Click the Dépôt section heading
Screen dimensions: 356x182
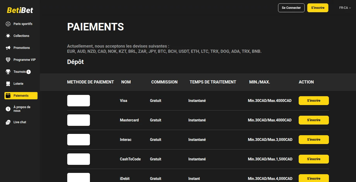tap(76, 62)
